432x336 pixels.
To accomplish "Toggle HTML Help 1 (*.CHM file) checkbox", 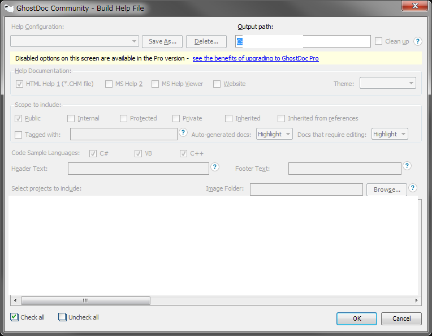I will pos(19,84).
